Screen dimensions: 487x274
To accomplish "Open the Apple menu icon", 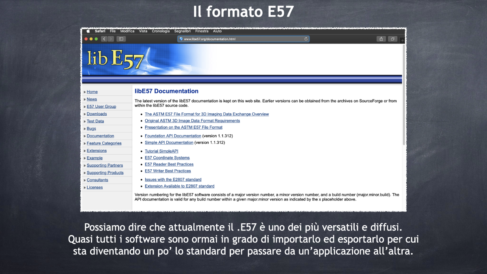I will (x=88, y=31).
